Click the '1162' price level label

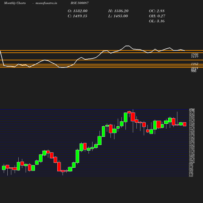(194, 64)
